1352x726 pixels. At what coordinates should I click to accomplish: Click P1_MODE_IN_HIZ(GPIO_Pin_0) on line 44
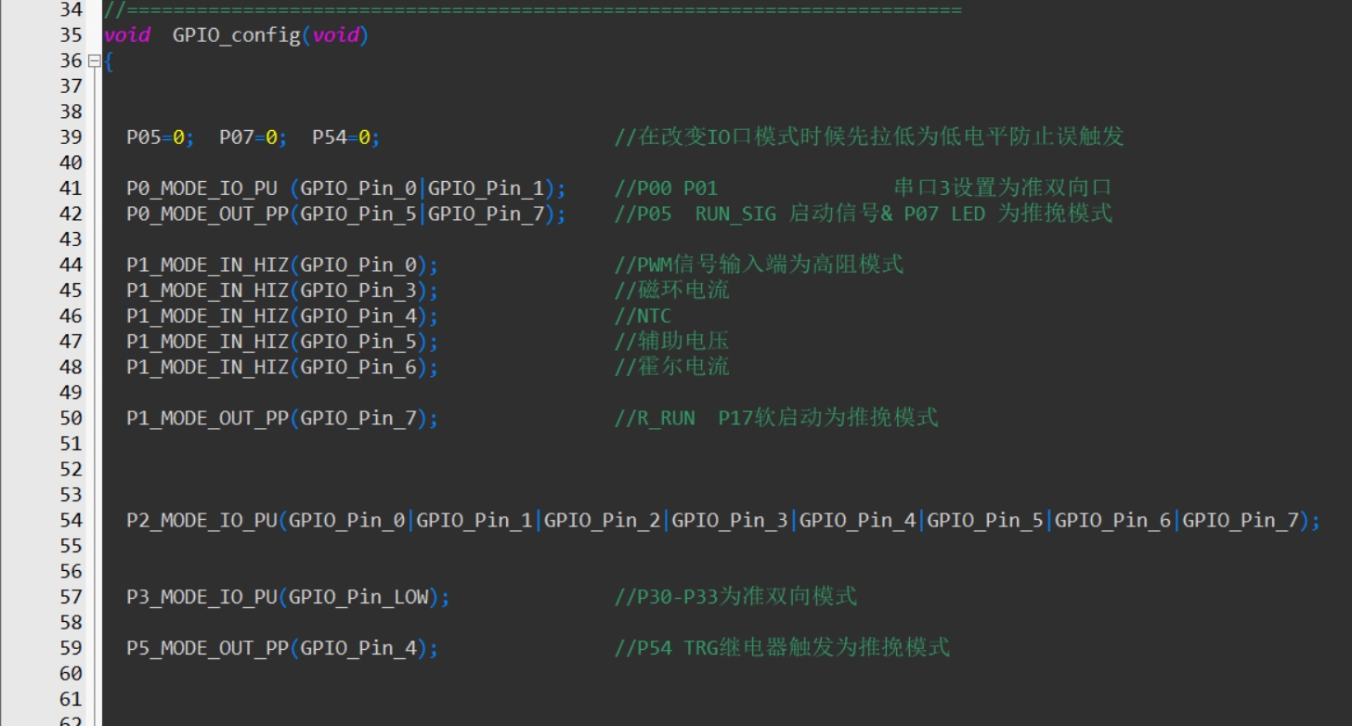pos(282,265)
